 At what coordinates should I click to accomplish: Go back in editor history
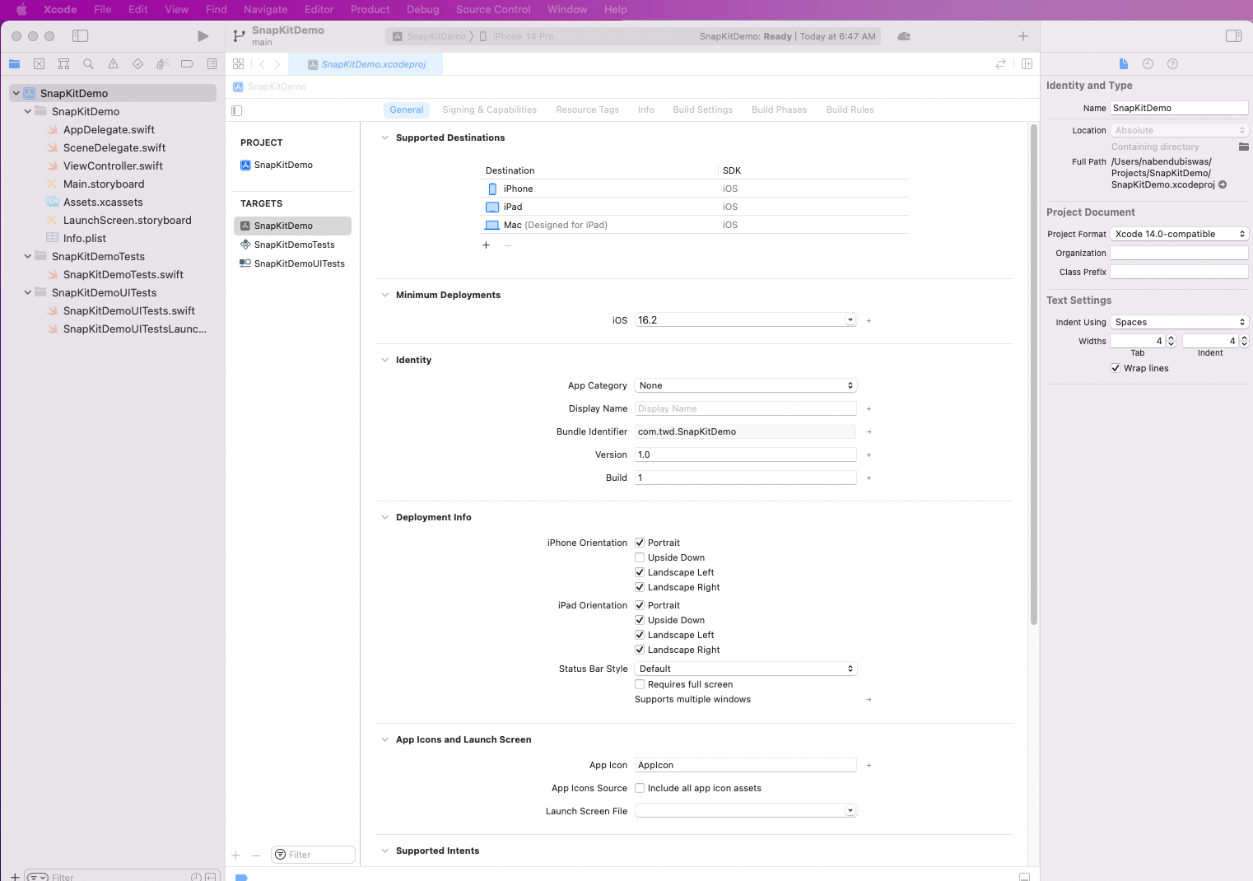[262, 64]
